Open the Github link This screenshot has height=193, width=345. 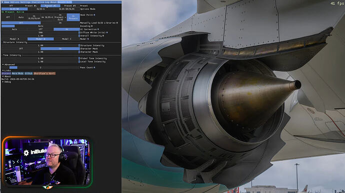click(x=28, y=73)
